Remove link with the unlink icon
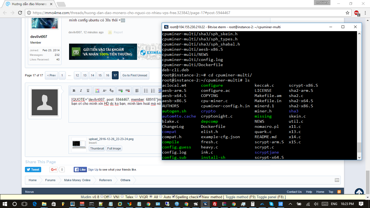Screen dimensions: 370x208 [x=128, y=90]
